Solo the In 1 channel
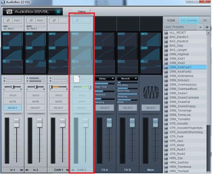The image size is (212, 174). (x=13, y=95)
